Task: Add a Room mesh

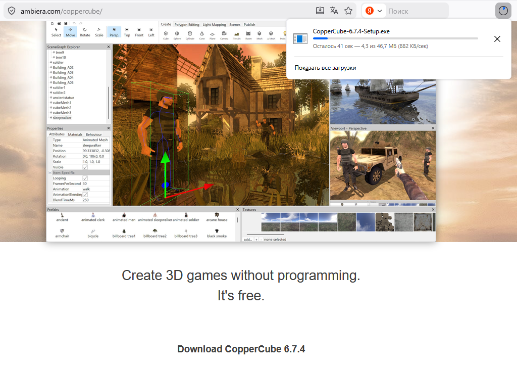Action: tap(248, 35)
